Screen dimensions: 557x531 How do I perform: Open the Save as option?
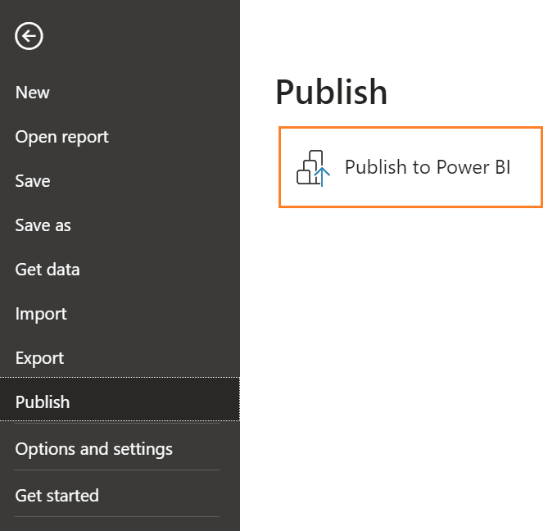point(43,225)
